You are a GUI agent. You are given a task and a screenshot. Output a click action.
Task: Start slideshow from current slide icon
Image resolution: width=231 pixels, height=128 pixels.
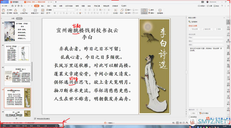24,10
